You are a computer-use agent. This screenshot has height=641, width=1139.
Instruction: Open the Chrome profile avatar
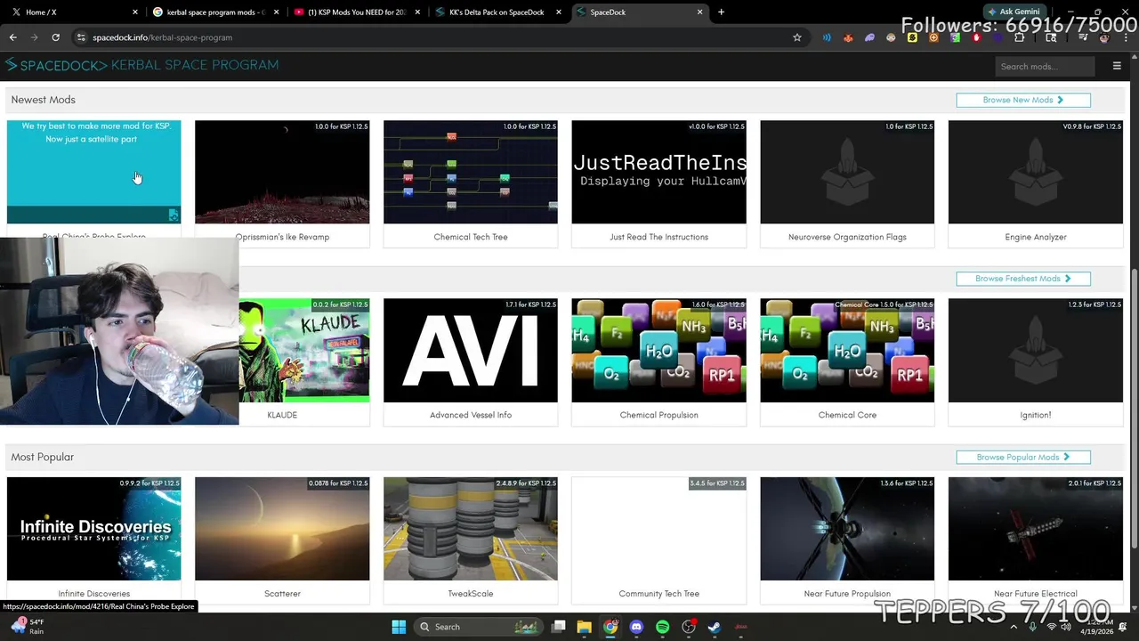coord(1104,37)
